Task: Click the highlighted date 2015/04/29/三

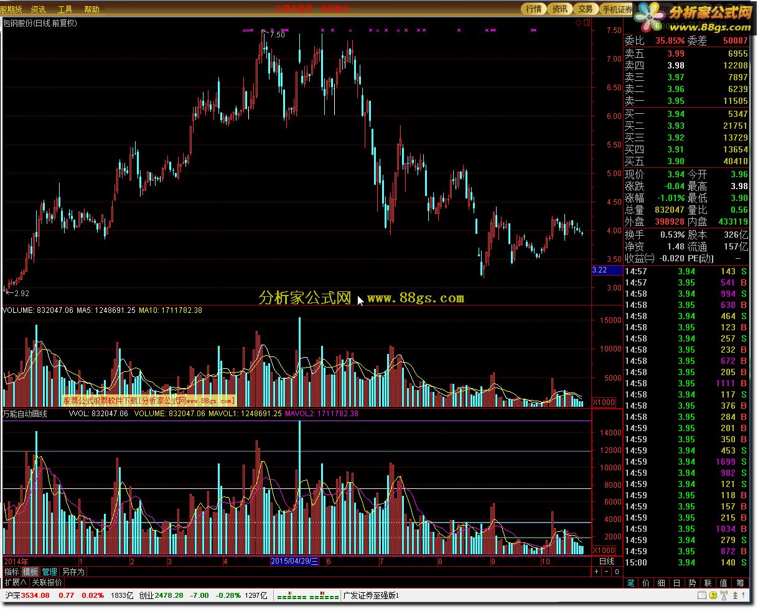Action: point(295,561)
